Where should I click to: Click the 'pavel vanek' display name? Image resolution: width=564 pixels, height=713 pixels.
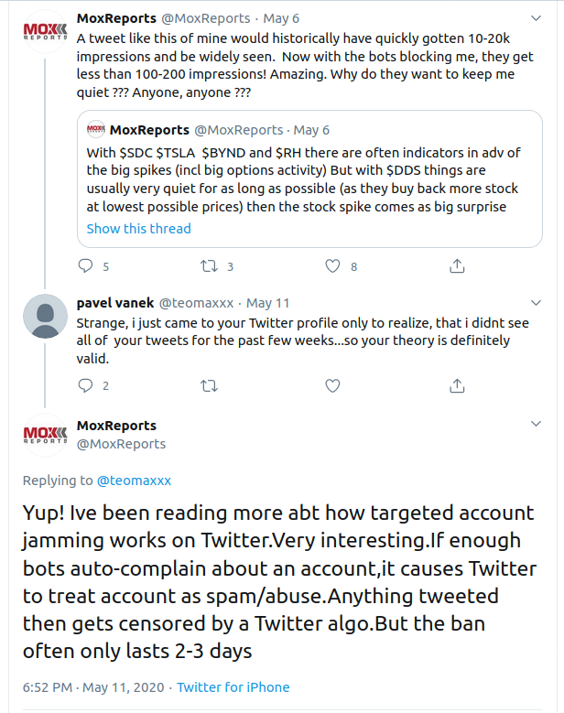[115, 303]
